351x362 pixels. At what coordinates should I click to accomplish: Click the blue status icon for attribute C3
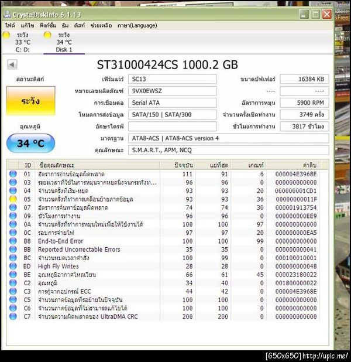pyautogui.click(x=13, y=291)
